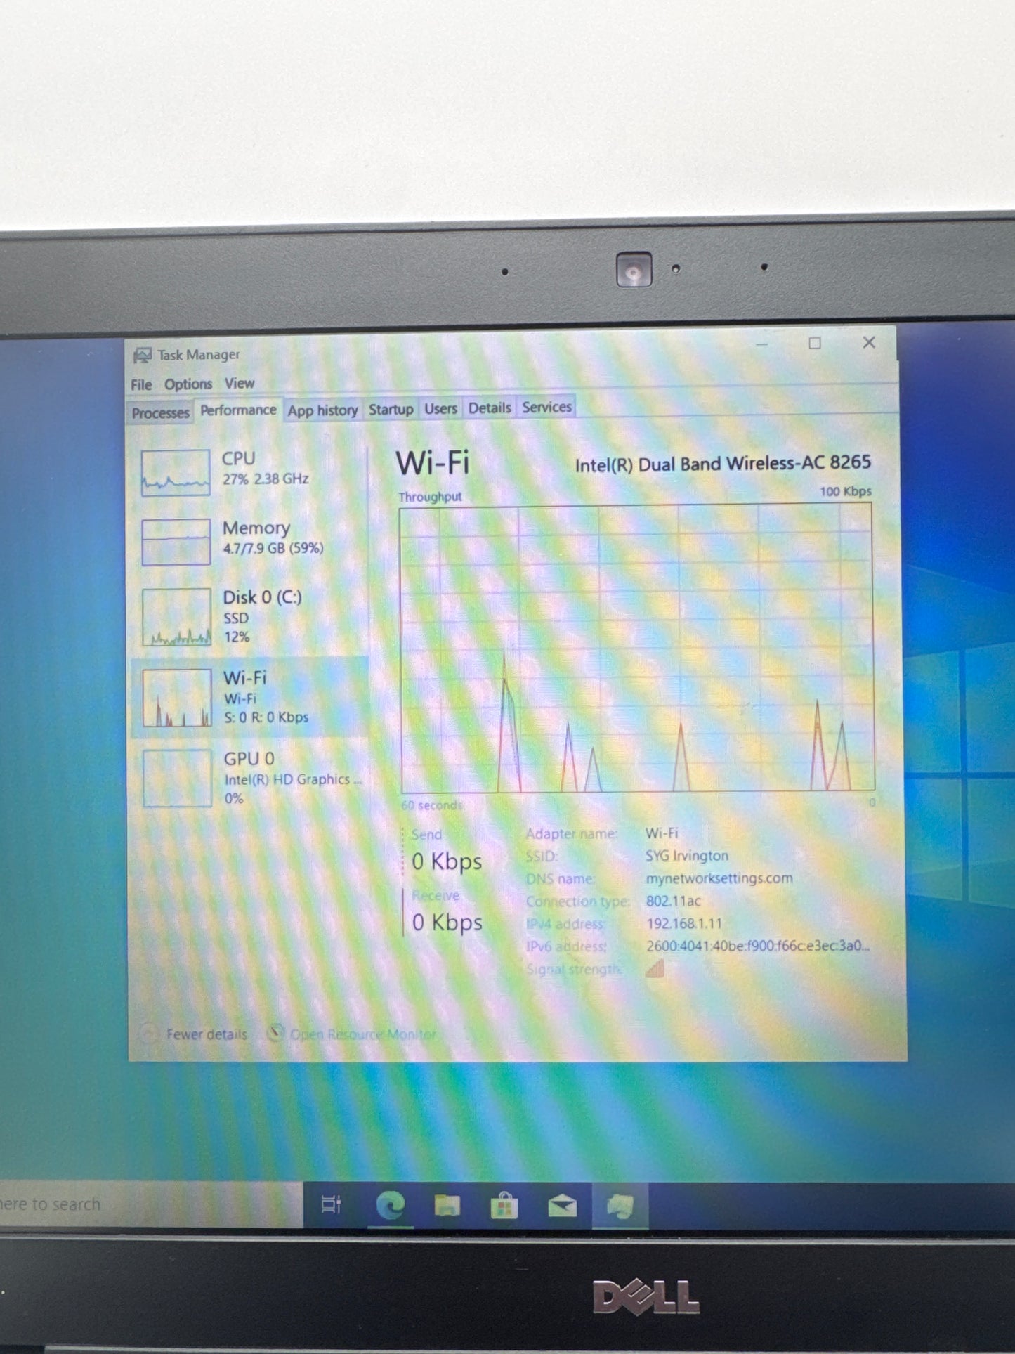Open the Startup tab
This screenshot has height=1354, width=1015.
[x=391, y=410]
